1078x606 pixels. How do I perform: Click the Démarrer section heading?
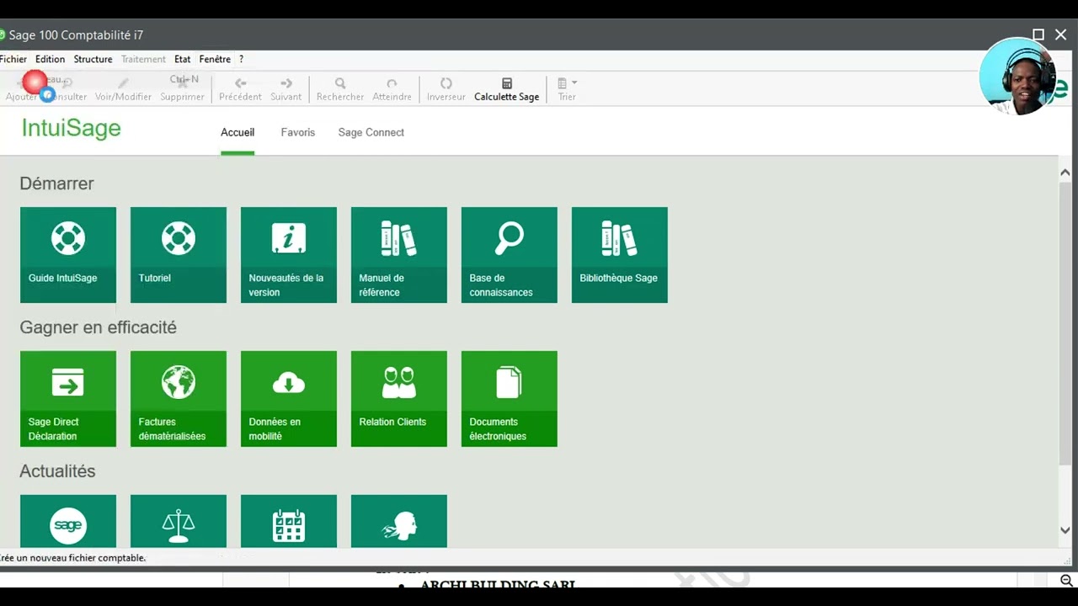coord(56,183)
